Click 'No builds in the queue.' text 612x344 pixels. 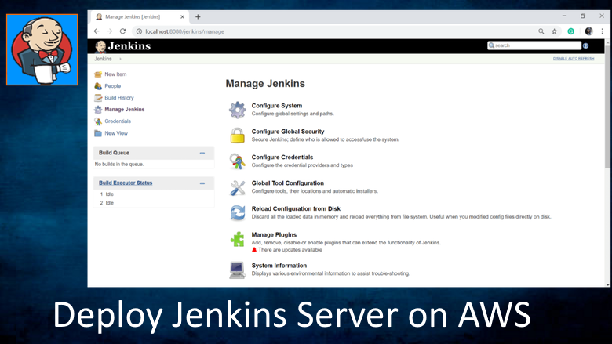pos(119,164)
